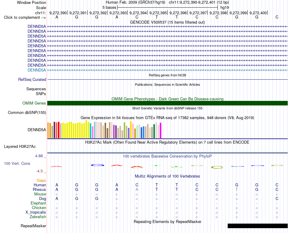This screenshot has width=288, height=233.
Task: Click the RepeatMasker side label
Action: tap(33, 226)
